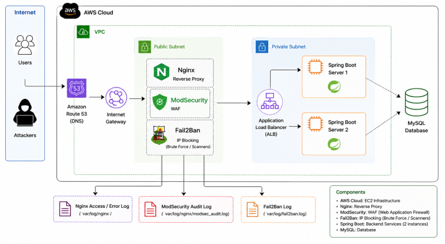The height and width of the screenshot is (244, 445).
Task: Select the Spring Boot Server 1 chip icon
Action: pos(315,67)
